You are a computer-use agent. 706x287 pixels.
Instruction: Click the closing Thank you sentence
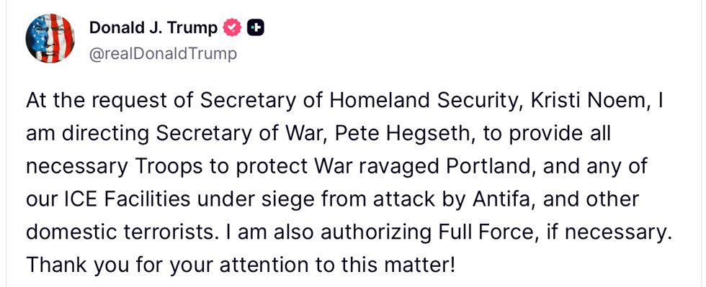click(241, 266)
